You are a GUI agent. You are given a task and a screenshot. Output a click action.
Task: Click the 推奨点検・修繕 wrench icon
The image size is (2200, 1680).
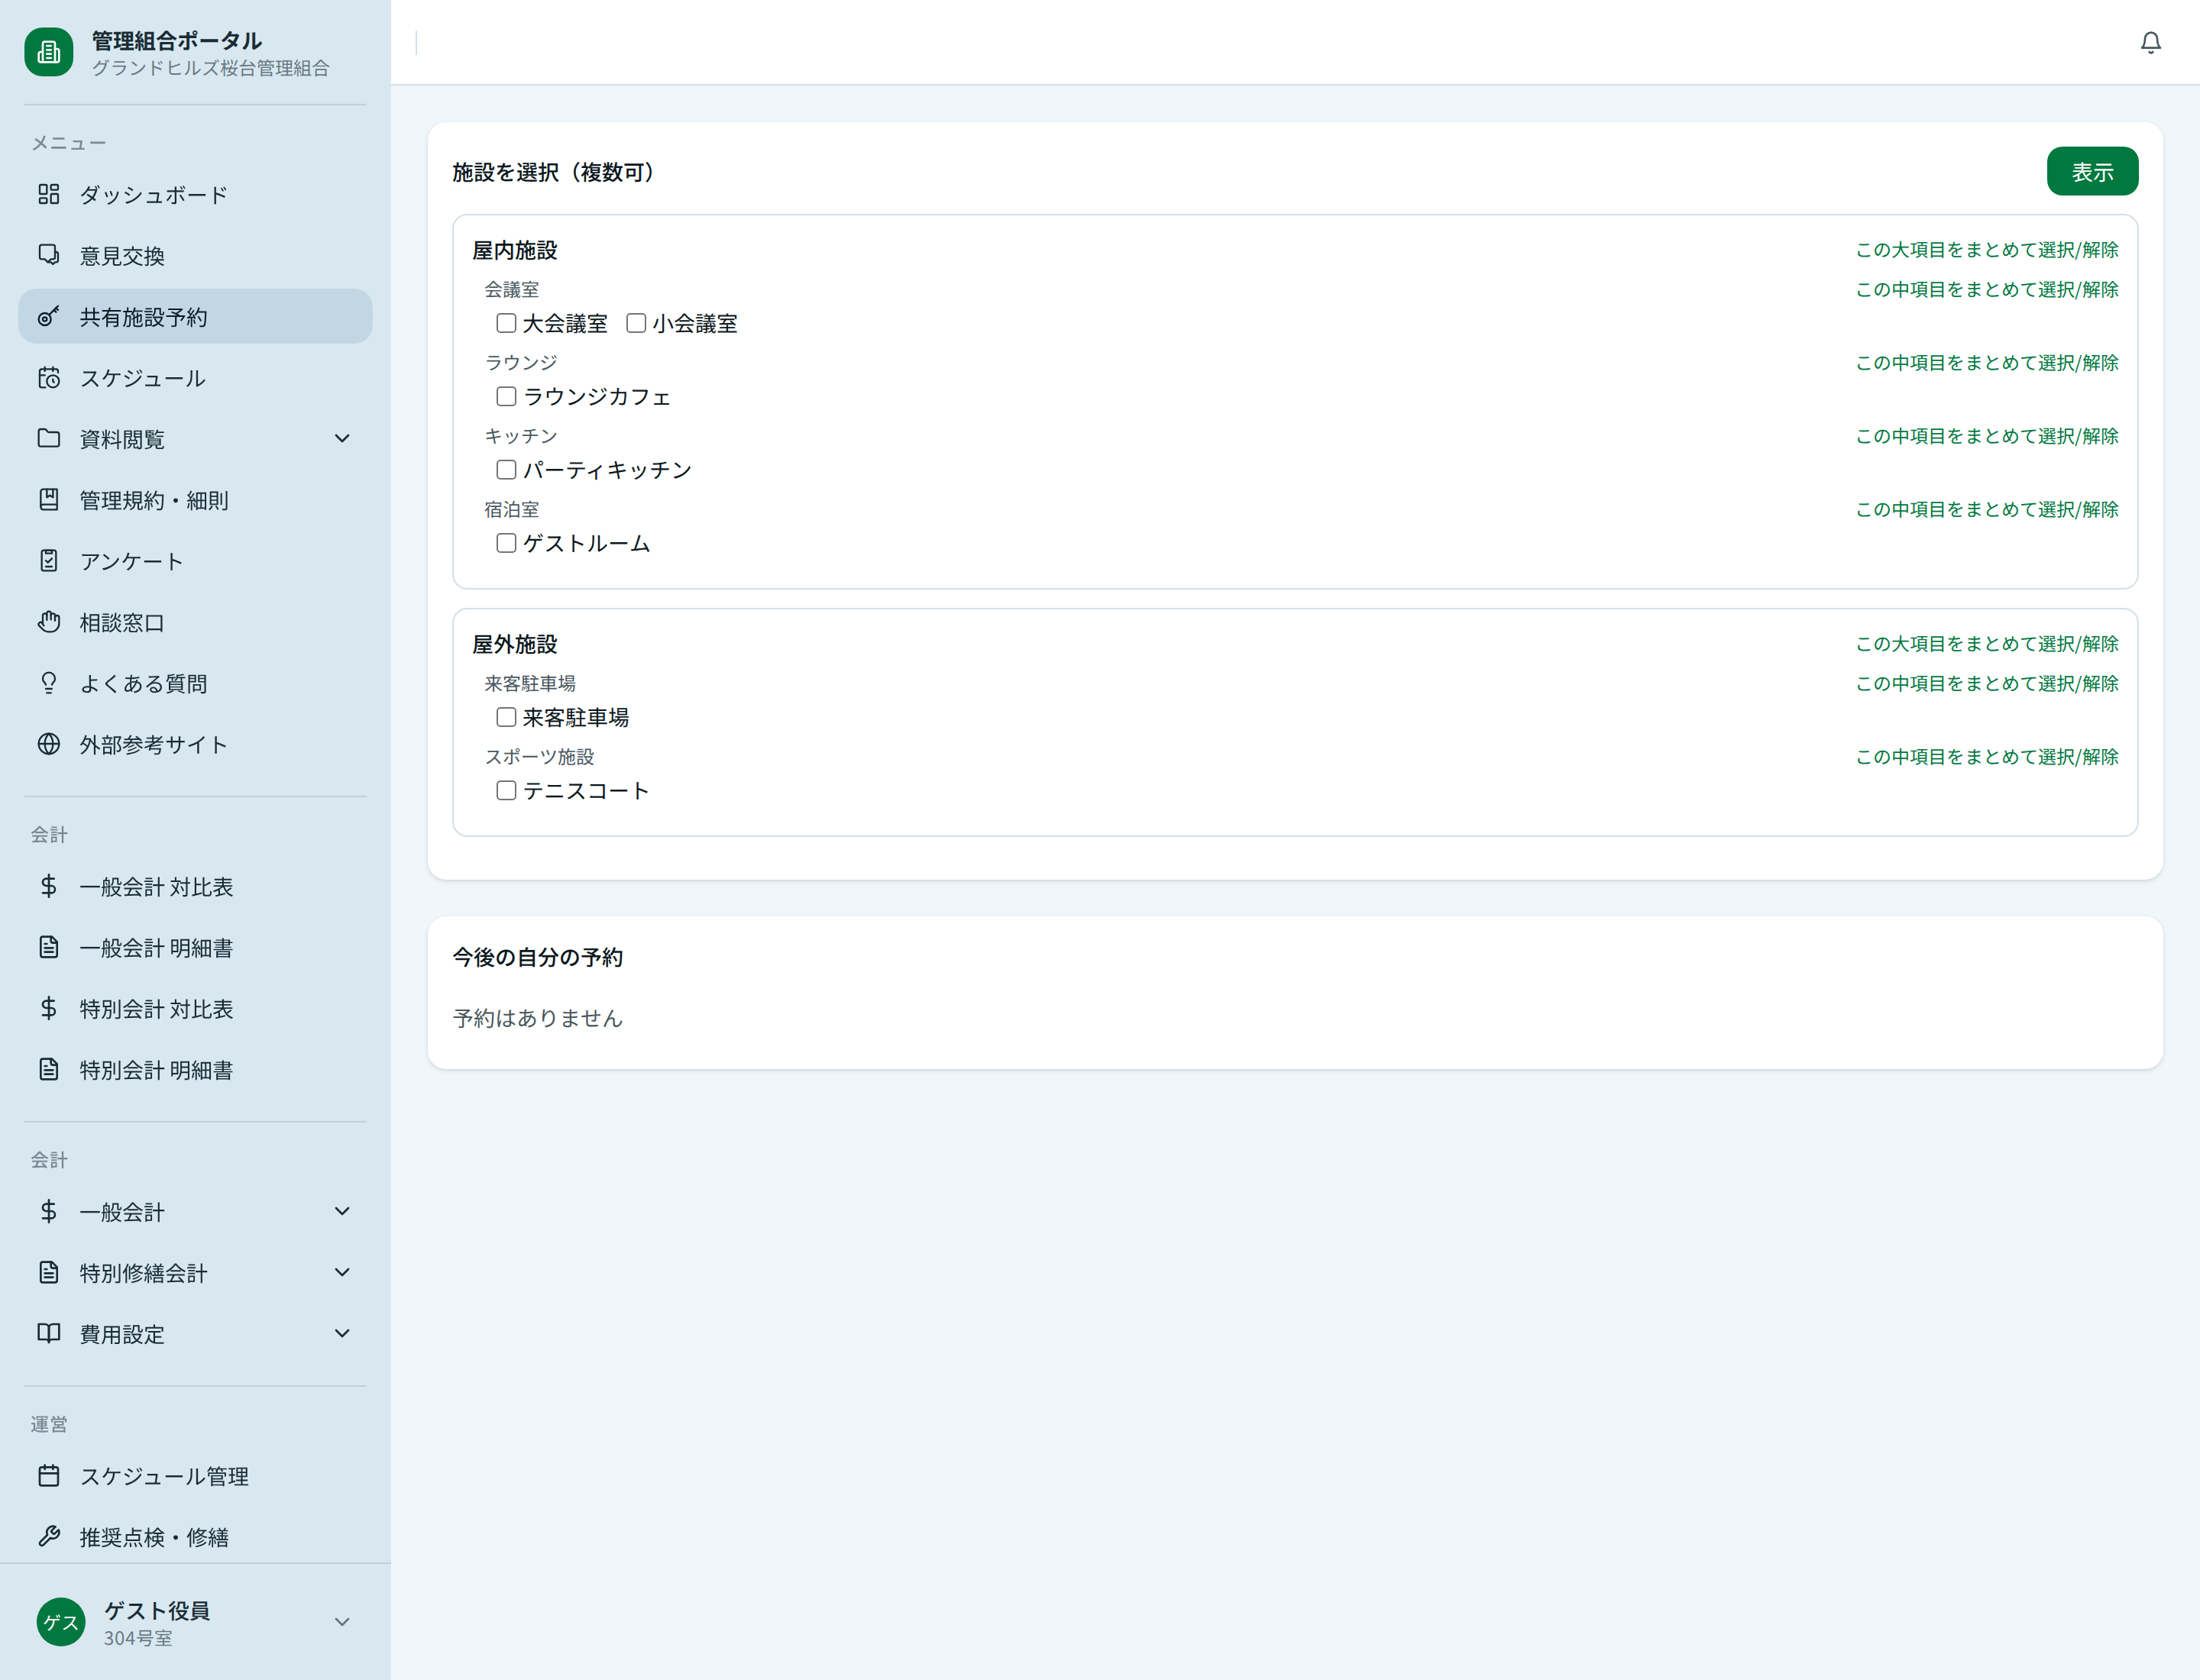coord(49,1536)
